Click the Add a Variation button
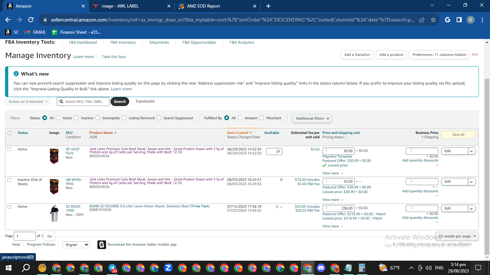The width and height of the screenshot is (490, 275). click(x=357, y=55)
